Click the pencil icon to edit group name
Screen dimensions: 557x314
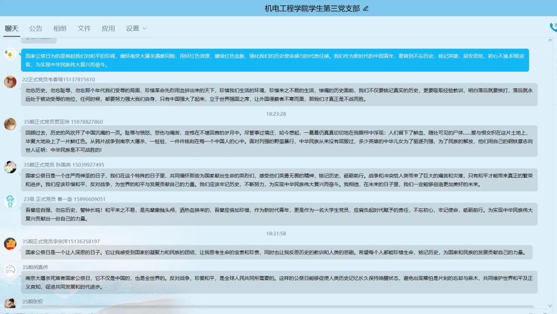[x=366, y=9]
